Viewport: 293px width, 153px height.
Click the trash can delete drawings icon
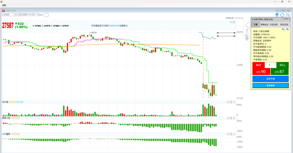pyautogui.click(x=247, y=38)
